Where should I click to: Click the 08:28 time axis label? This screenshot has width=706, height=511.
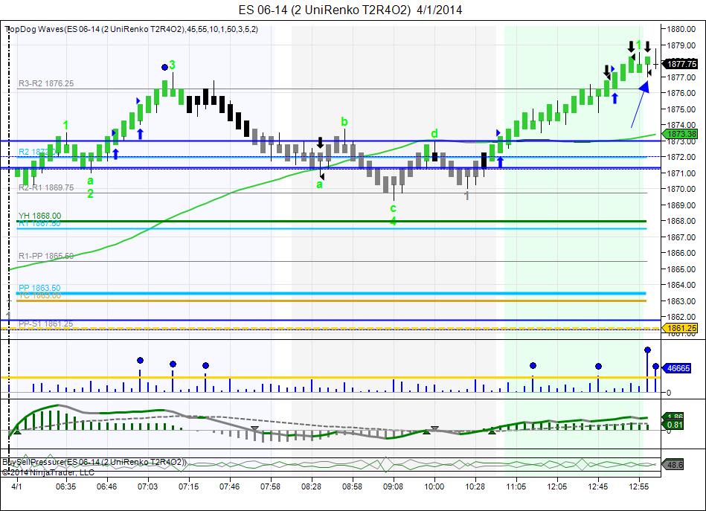click(x=311, y=486)
